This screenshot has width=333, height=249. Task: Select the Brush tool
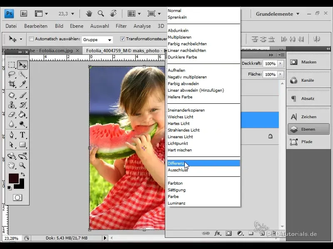(22, 95)
